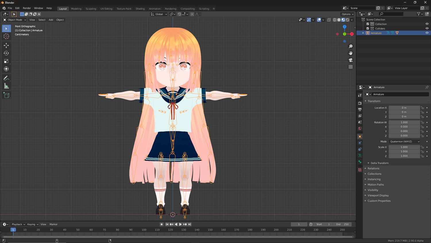Open the Active Tool properties tab
431x243 pixels.
360,95
